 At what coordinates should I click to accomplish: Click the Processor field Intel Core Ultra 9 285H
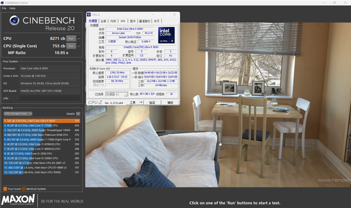tap(50, 68)
